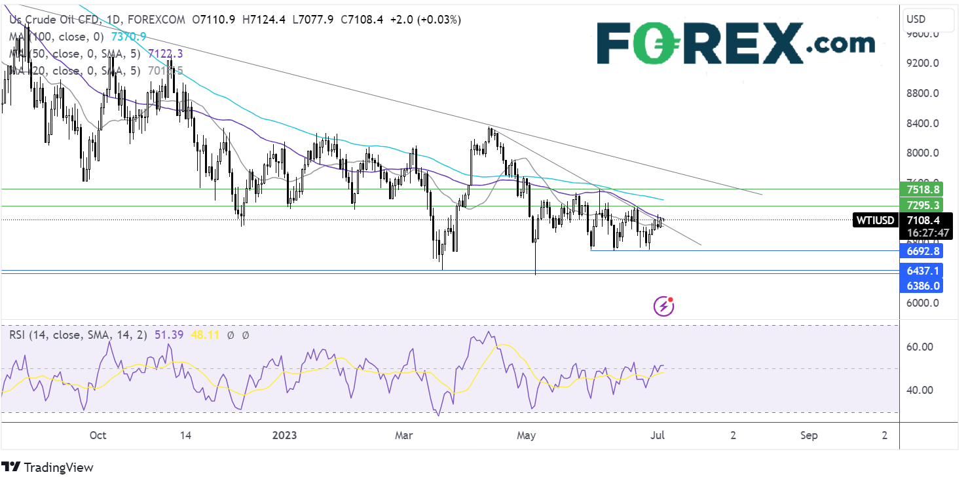Click the 16:27:47 bar countdown timer
The height and width of the screenshot is (483, 968).
click(x=927, y=233)
